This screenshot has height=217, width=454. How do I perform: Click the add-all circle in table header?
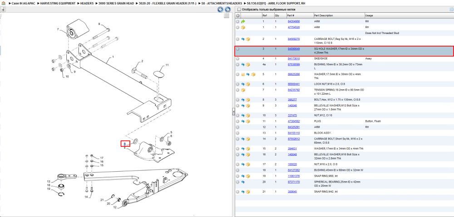(x=238, y=15)
